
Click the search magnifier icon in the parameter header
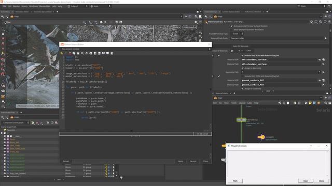click(x=321, y=22)
